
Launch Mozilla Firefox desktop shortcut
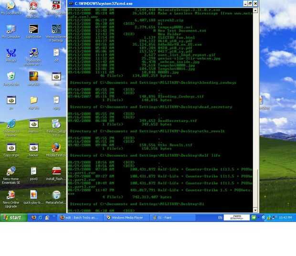pos(56,150)
